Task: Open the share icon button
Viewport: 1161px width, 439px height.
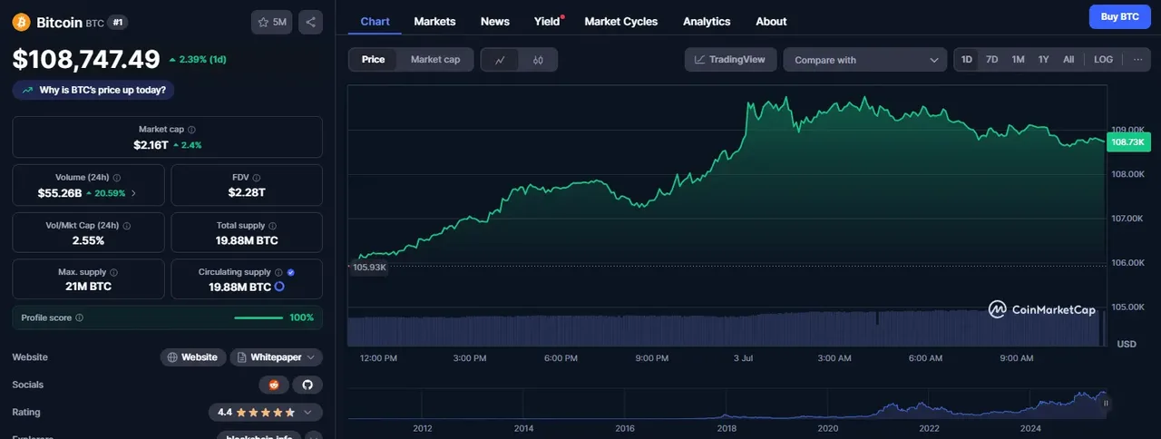Action: (x=310, y=22)
